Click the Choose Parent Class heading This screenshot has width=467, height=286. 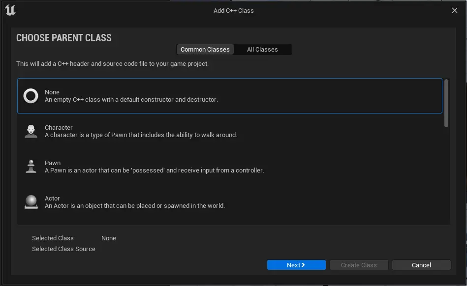click(x=64, y=38)
